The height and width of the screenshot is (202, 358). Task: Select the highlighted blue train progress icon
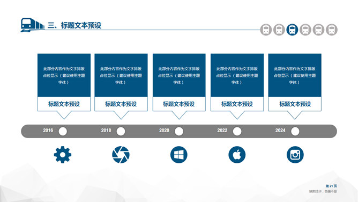[292, 30]
